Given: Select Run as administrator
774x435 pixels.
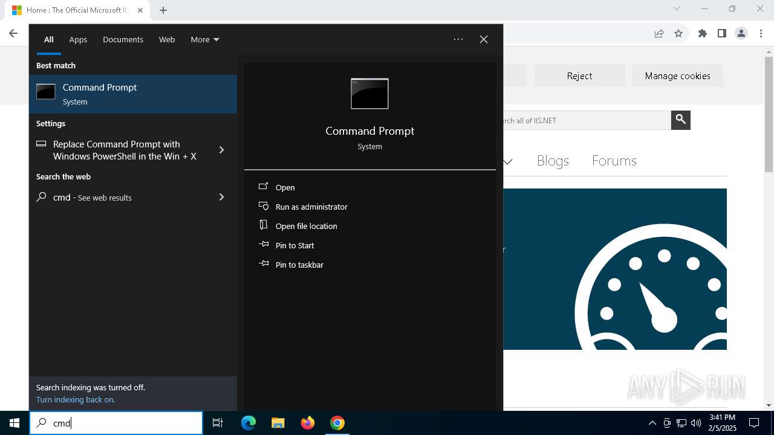Looking at the screenshot, I should point(311,207).
